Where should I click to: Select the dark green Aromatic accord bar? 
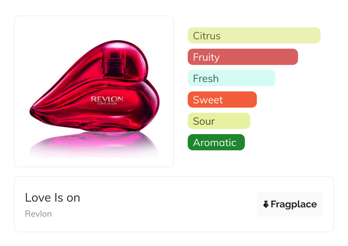click(216, 142)
